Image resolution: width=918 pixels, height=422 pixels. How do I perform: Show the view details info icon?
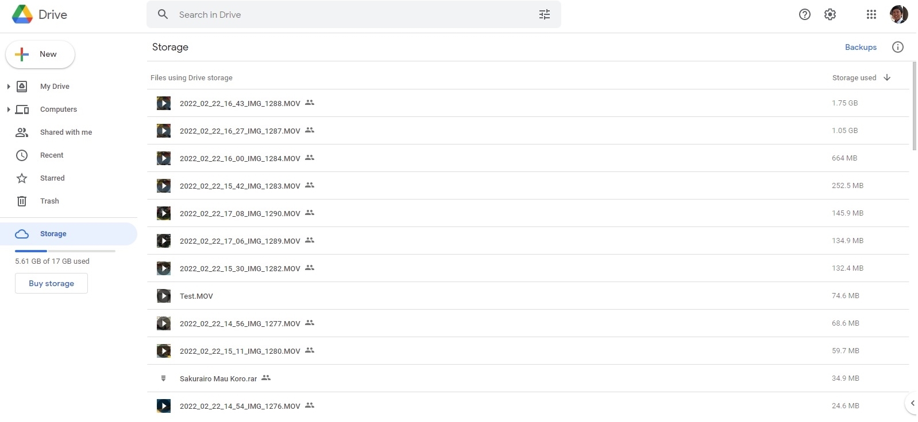point(897,47)
